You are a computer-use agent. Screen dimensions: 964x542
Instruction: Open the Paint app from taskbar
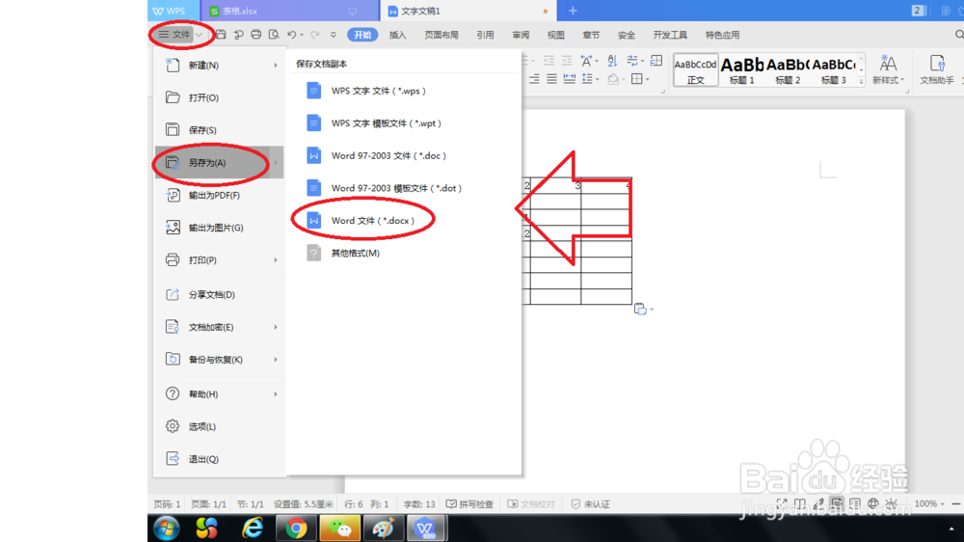(x=383, y=528)
